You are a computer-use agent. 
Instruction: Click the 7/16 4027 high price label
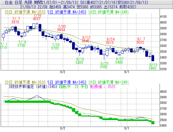coord(37,17)
